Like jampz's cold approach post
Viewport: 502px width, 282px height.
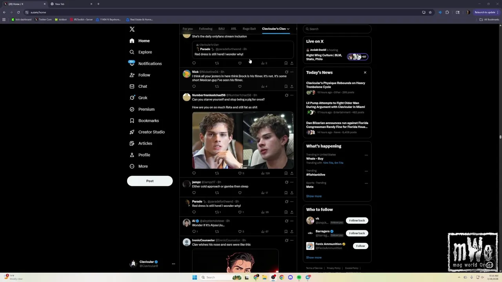(240, 193)
